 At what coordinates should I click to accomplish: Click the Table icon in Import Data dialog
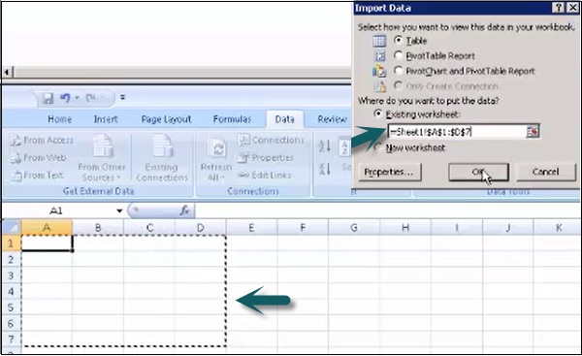[x=379, y=41]
